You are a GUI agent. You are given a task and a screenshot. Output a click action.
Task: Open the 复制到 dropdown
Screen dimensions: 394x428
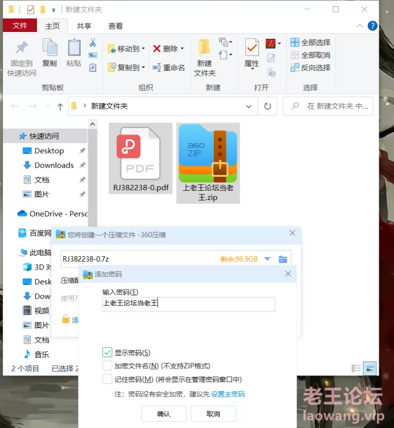click(x=126, y=67)
